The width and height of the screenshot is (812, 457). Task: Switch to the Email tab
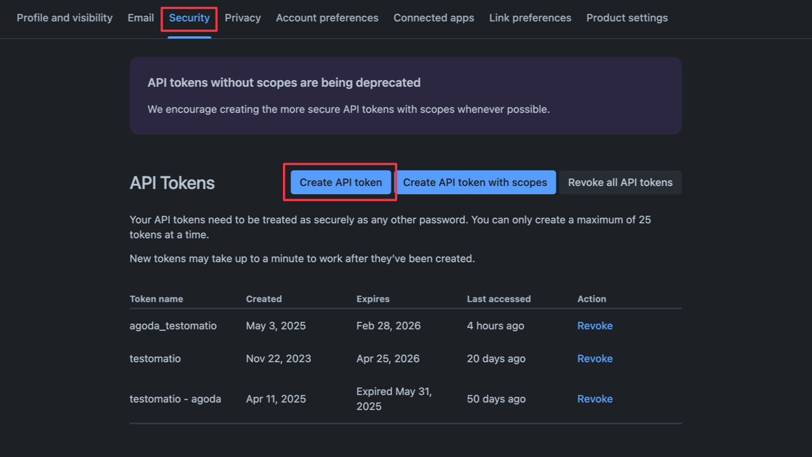tap(141, 18)
